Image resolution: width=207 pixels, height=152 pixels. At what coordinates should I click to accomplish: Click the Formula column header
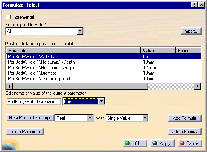pos(188,51)
